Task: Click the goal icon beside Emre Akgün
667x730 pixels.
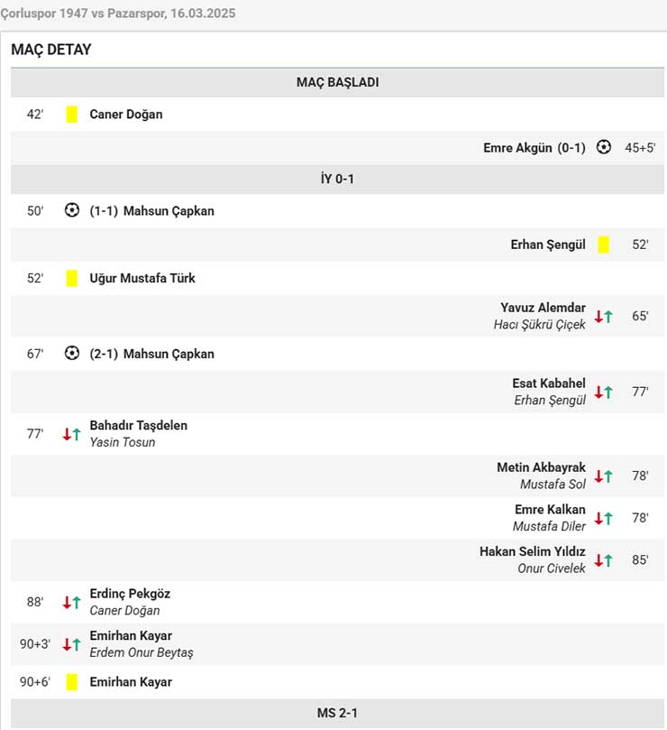Action: (x=604, y=147)
